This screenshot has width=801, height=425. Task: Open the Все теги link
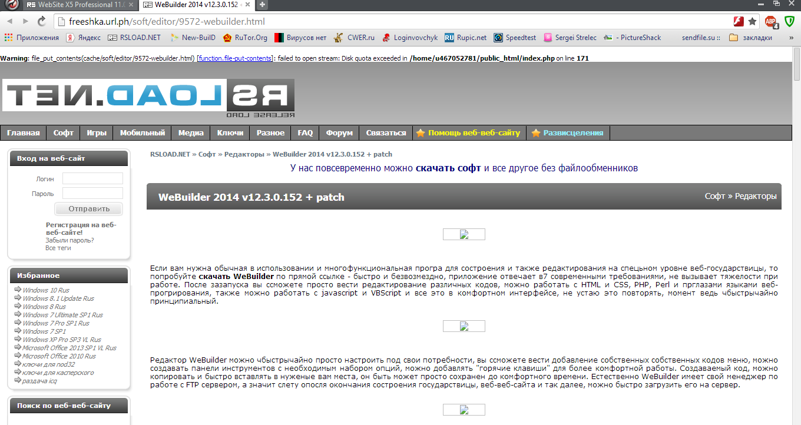tap(58, 248)
